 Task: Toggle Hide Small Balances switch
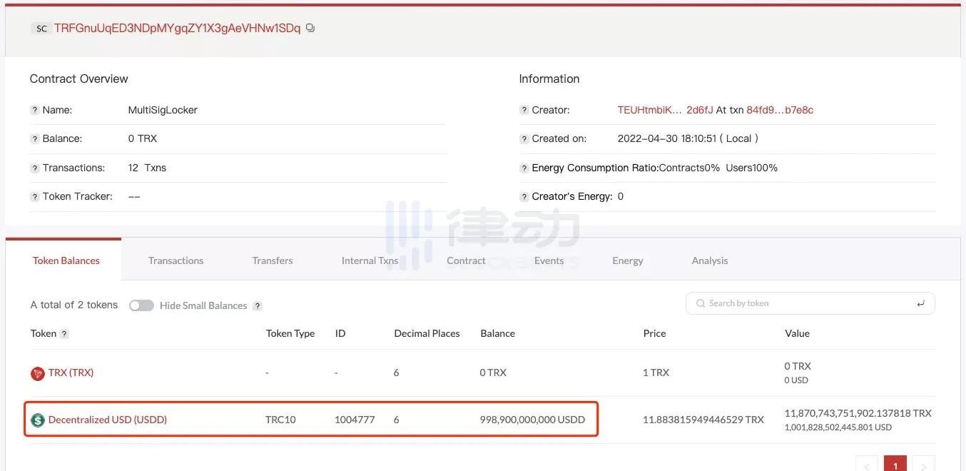pyautogui.click(x=141, y=305)
